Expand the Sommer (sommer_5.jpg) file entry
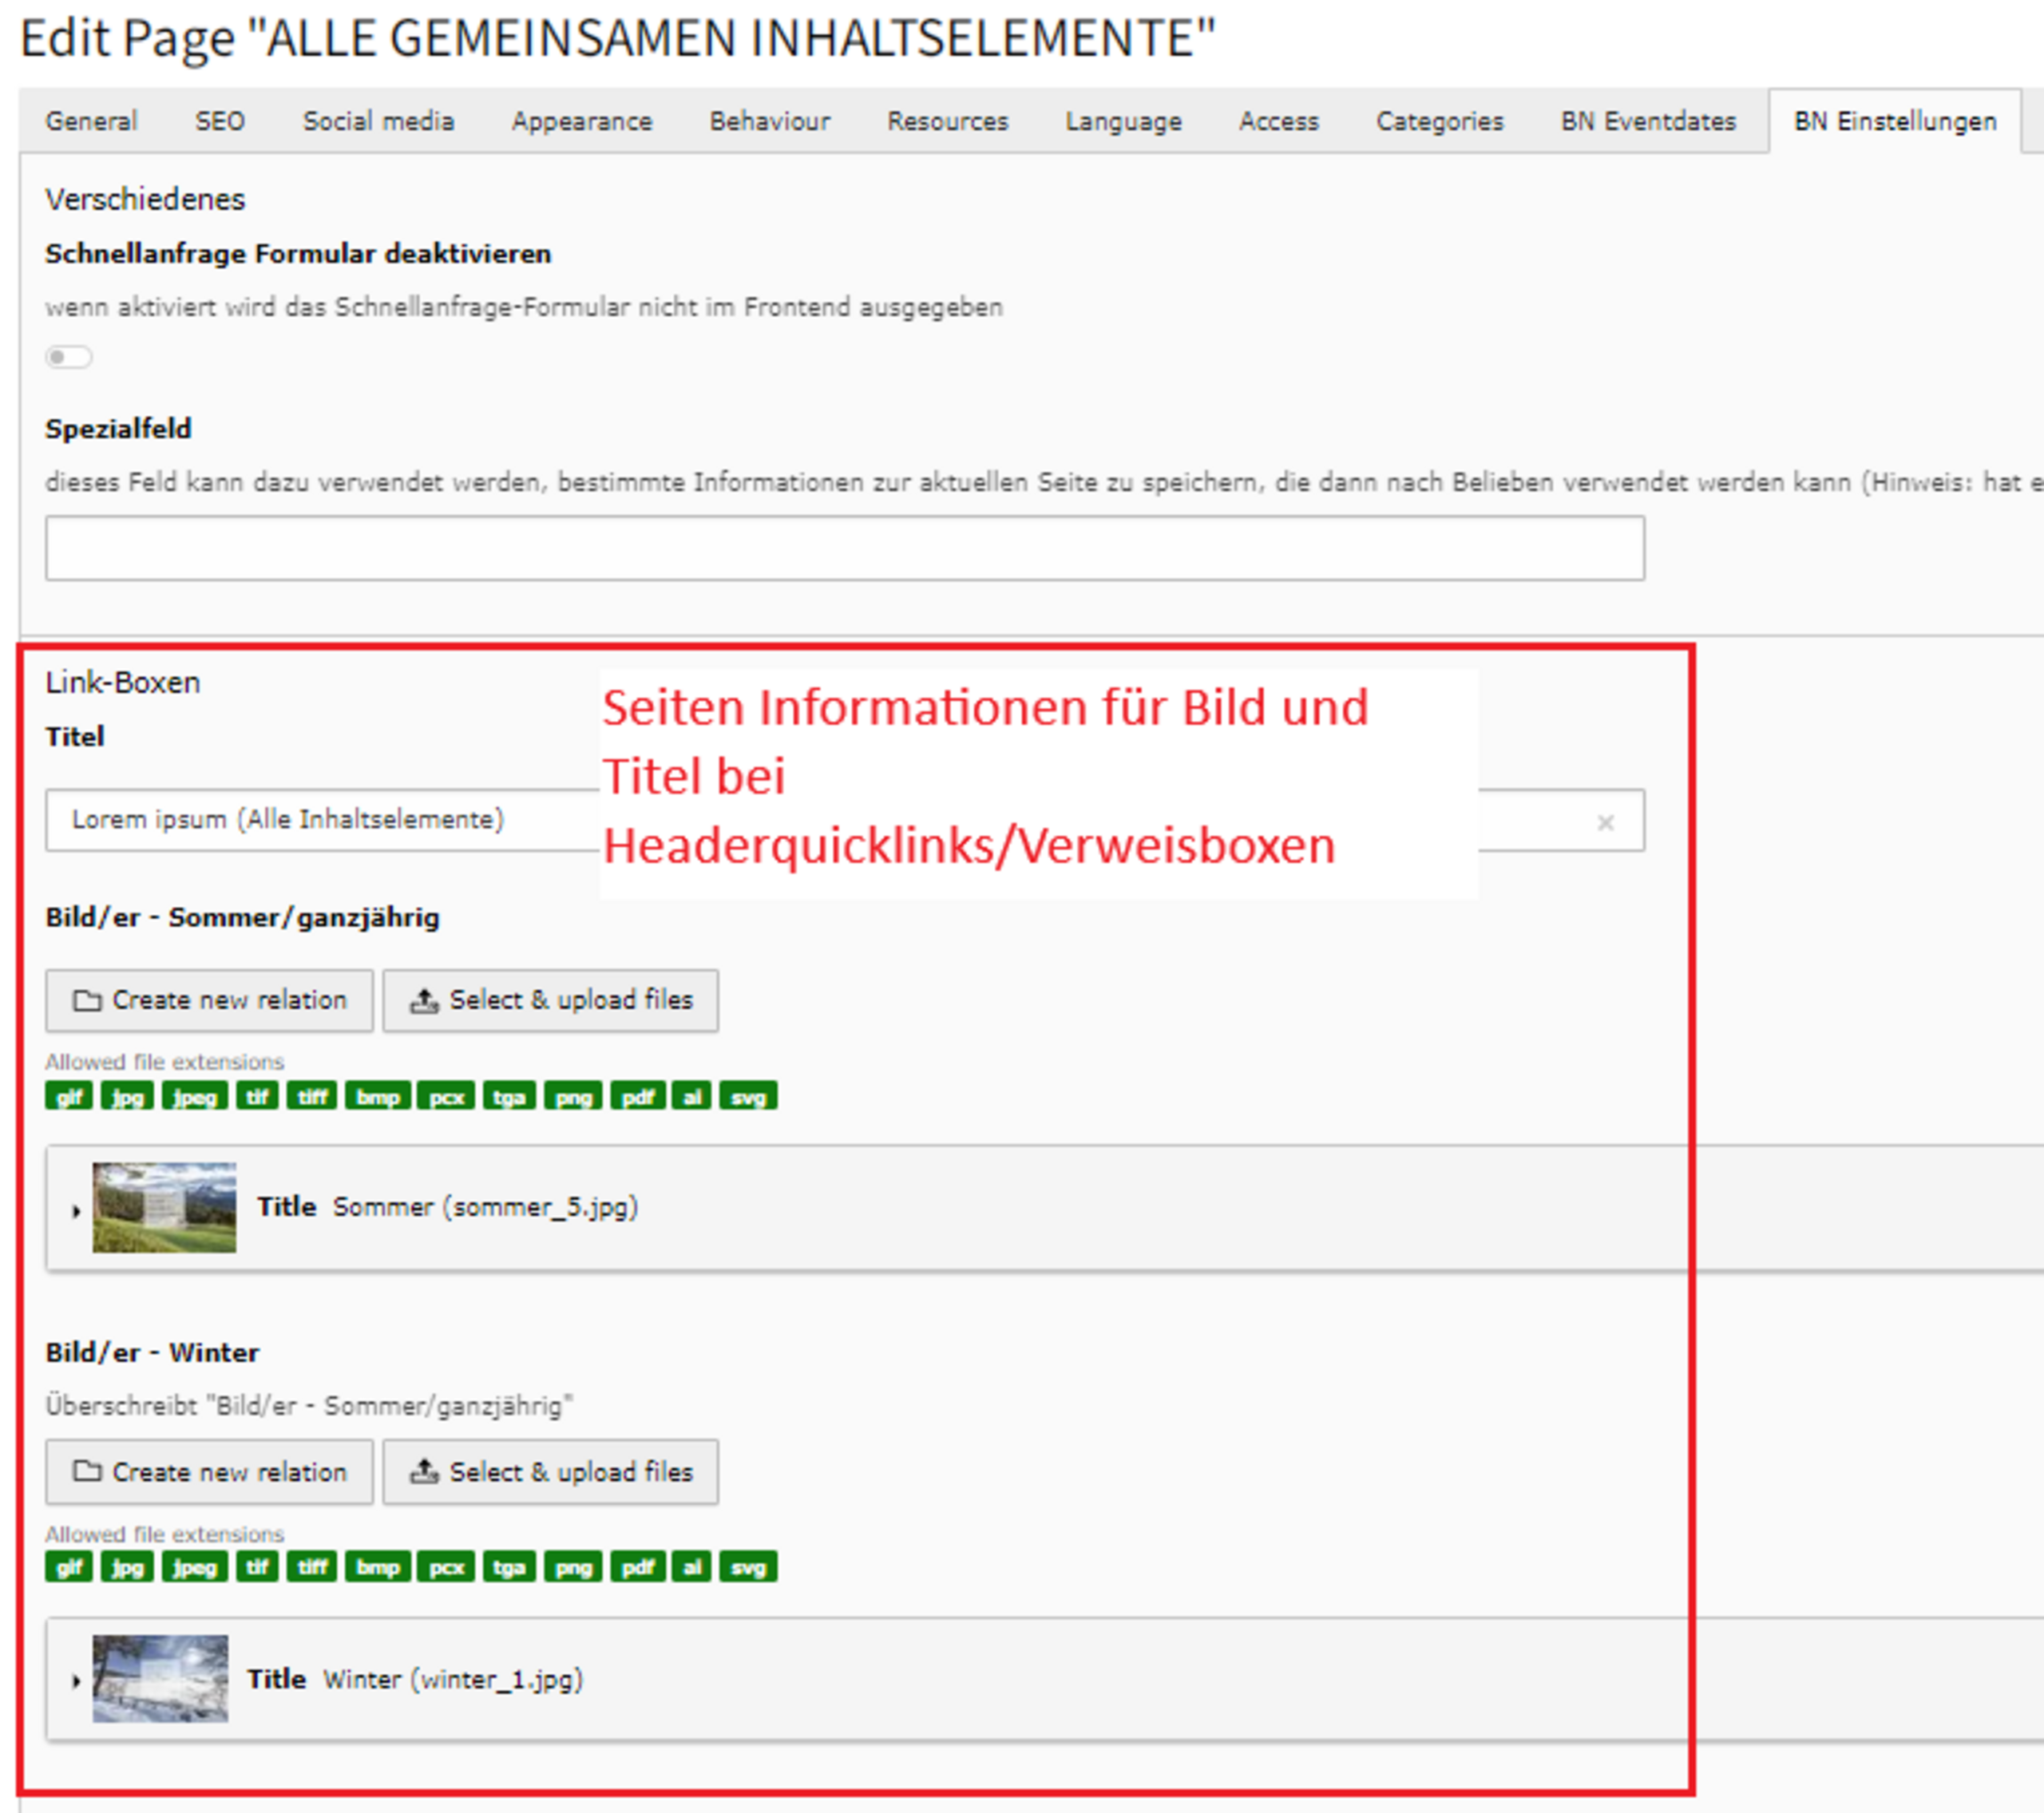 click(x=76, y=1210)
